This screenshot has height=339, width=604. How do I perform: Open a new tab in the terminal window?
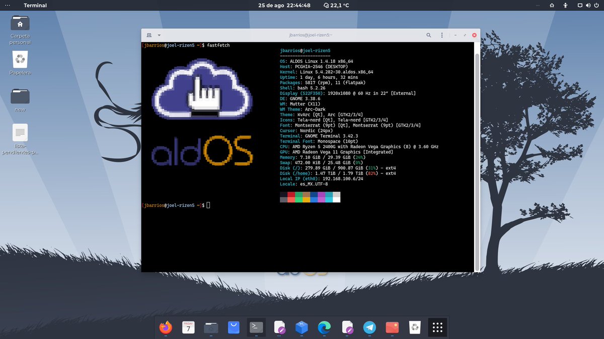(149, 35)
